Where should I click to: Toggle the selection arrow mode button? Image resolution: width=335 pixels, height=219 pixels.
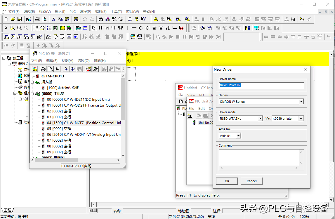point(93,28)
